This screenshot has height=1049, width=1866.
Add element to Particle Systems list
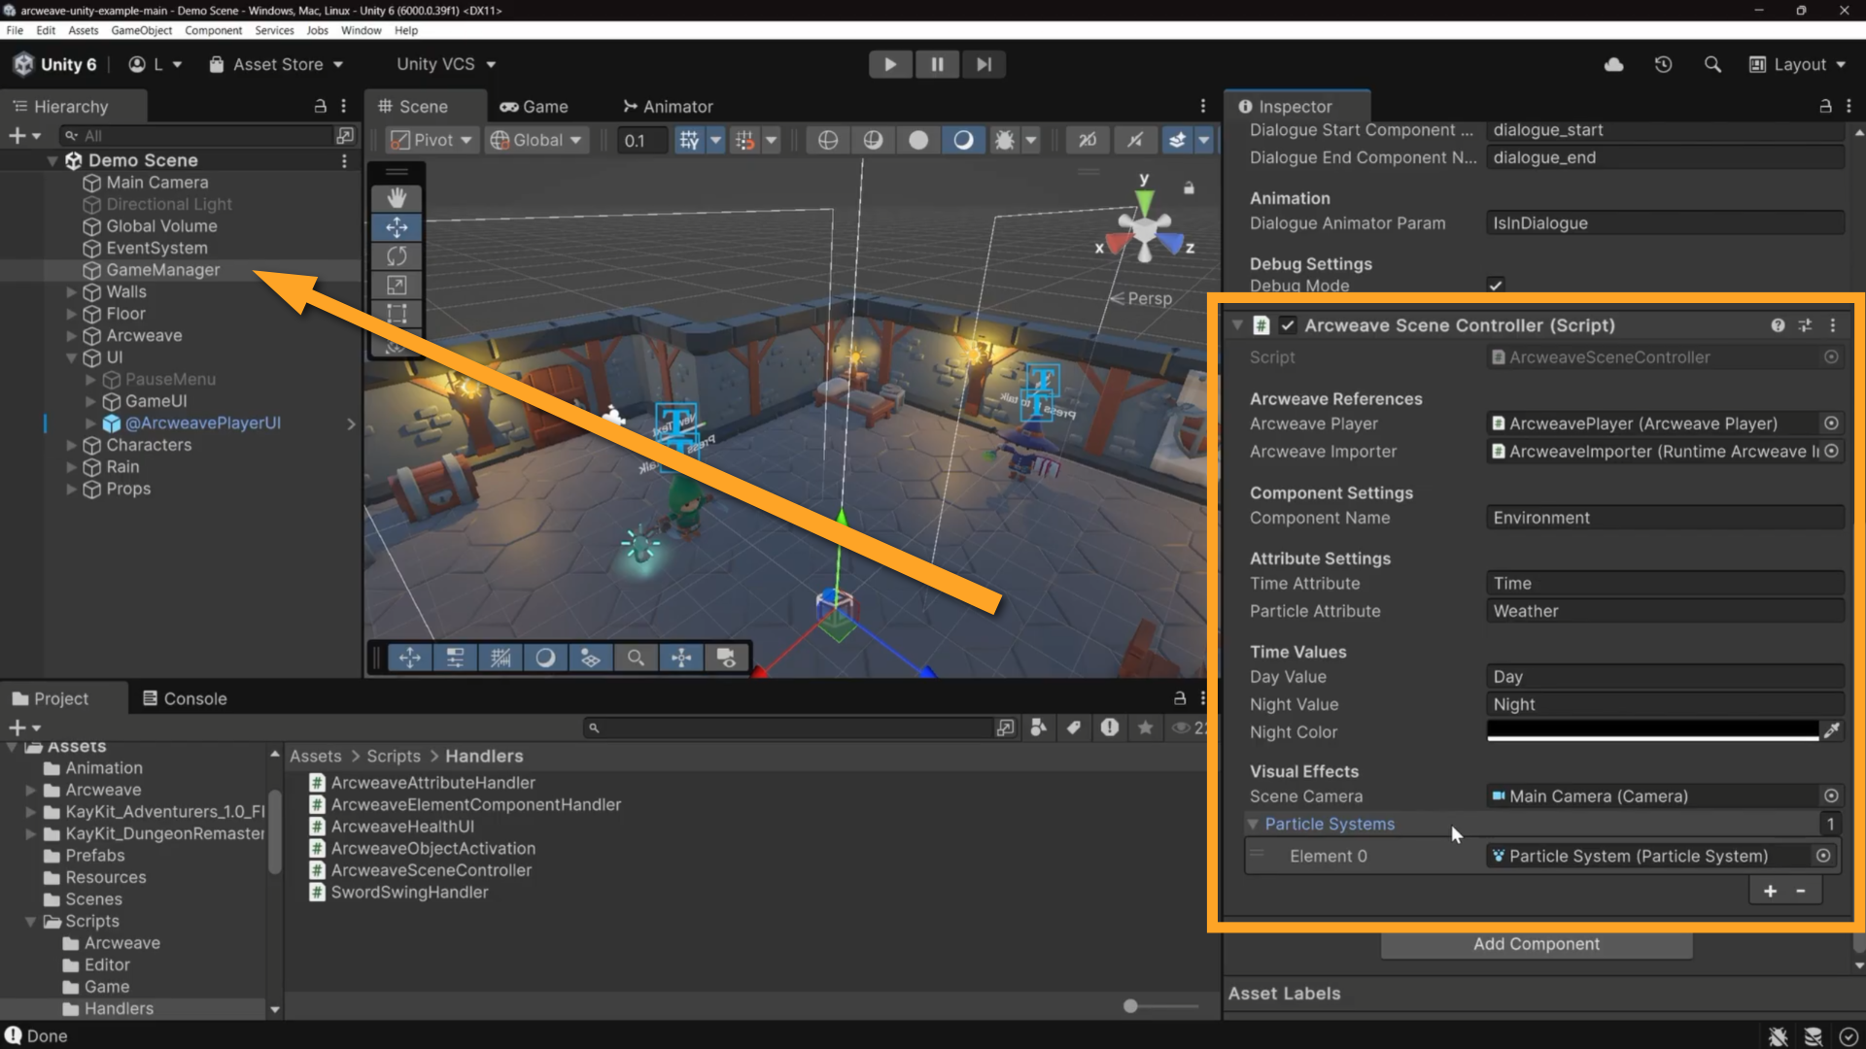[x=1770, y=891]
